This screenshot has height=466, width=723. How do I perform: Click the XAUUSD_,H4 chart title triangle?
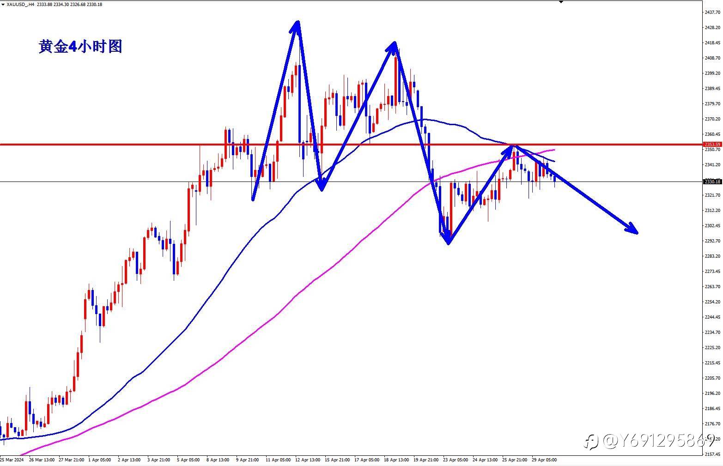4,4
